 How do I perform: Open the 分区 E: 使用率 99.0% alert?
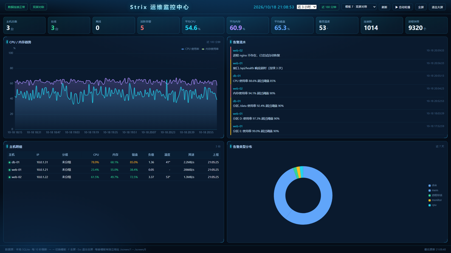click(337, 129)
